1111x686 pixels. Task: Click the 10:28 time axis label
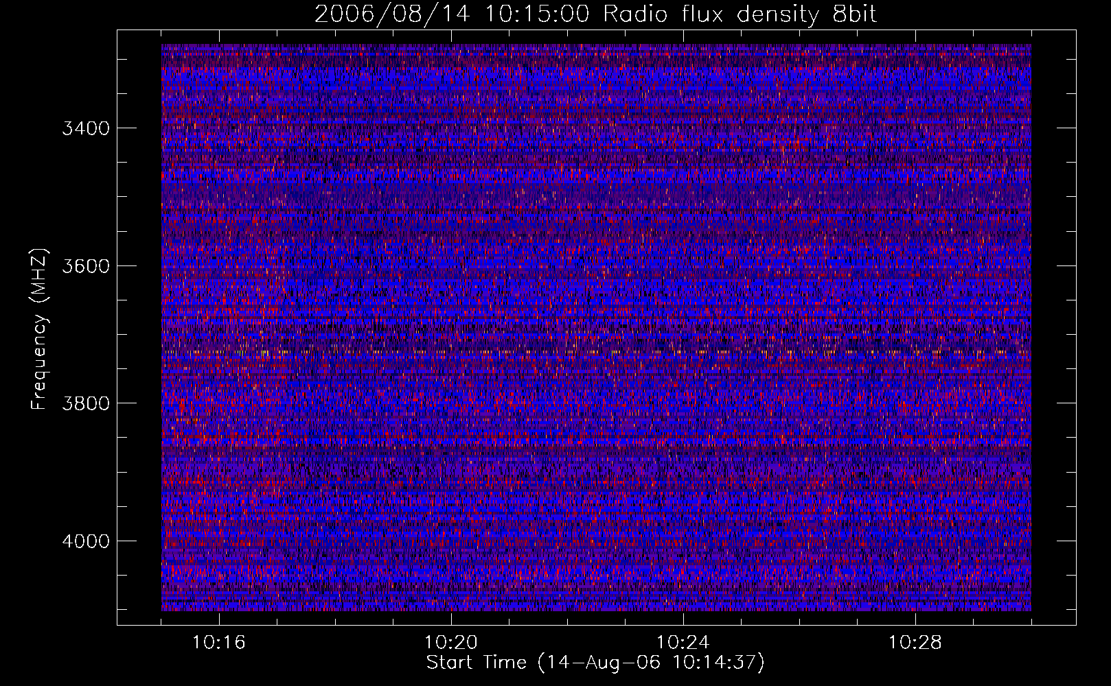click(915, 643)
